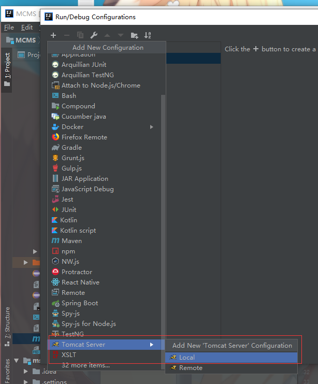The image size is (318, 384).
Task: Select JAR Application entry
Action: pyautogui.click(x=105, y=179)
